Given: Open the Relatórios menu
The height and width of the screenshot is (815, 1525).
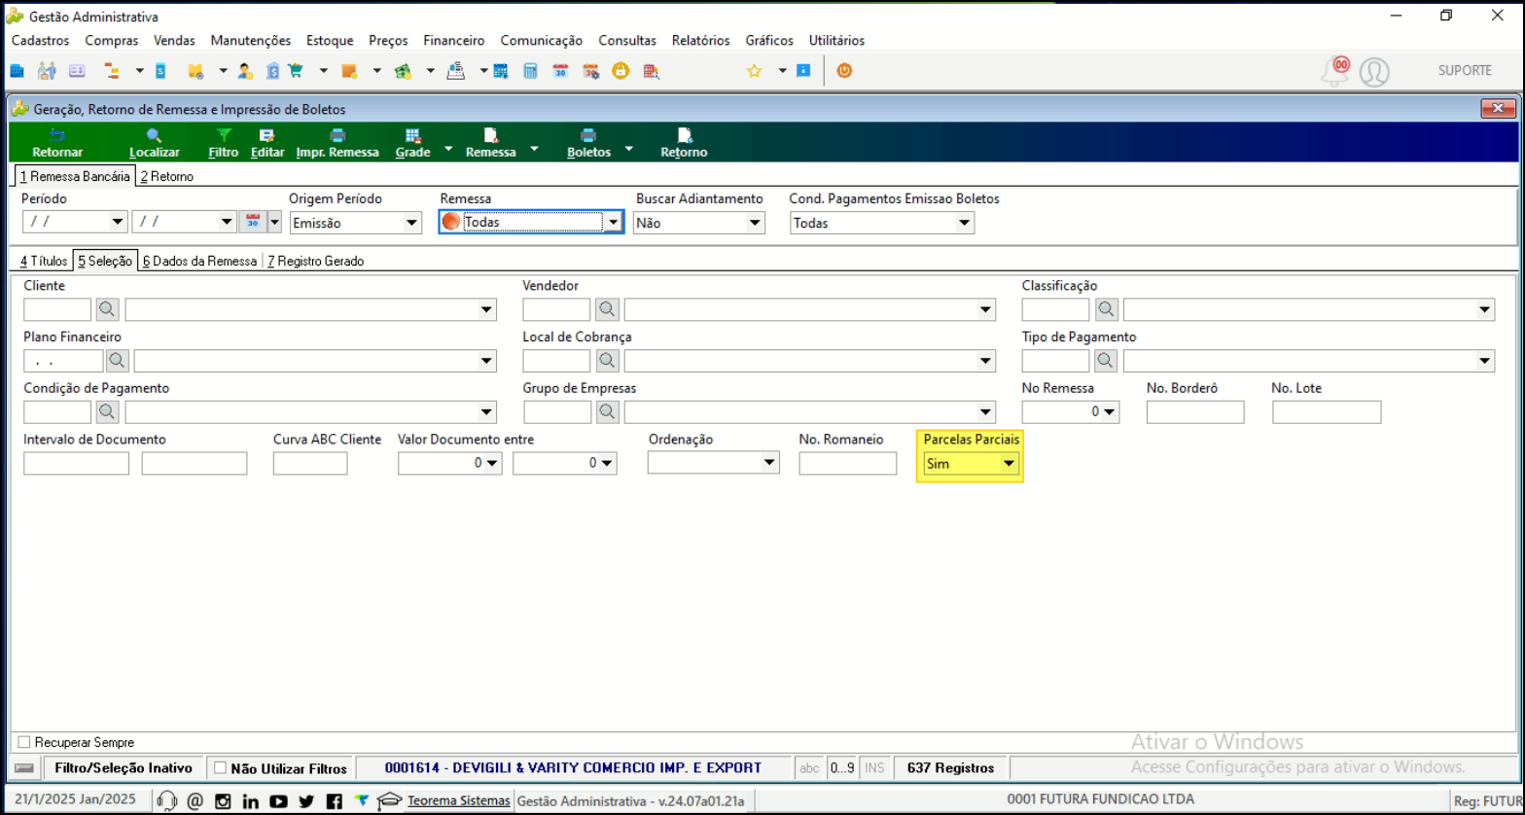Looking at the screenshot, I should click(700, 40).
